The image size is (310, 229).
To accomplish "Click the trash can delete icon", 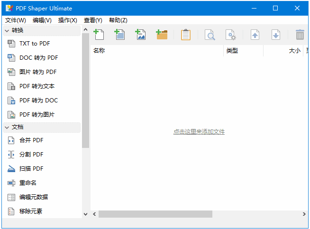I will [300, 35].
